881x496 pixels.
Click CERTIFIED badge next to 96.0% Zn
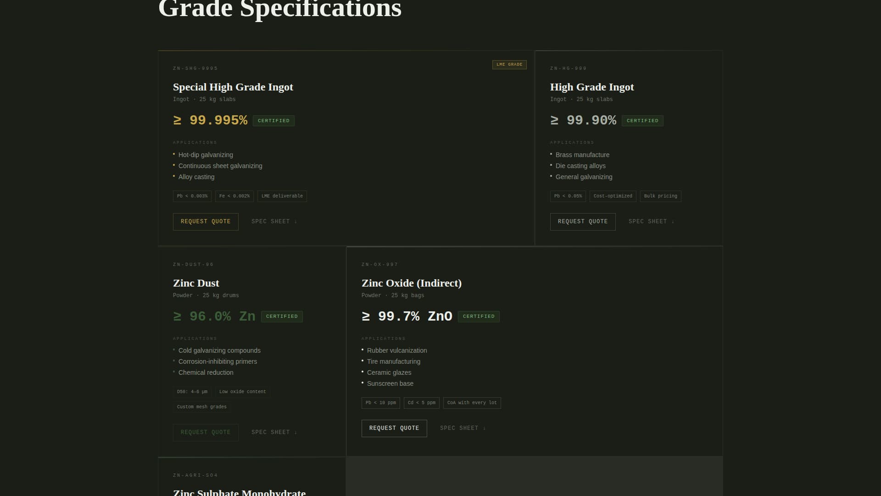click(282, 316)
